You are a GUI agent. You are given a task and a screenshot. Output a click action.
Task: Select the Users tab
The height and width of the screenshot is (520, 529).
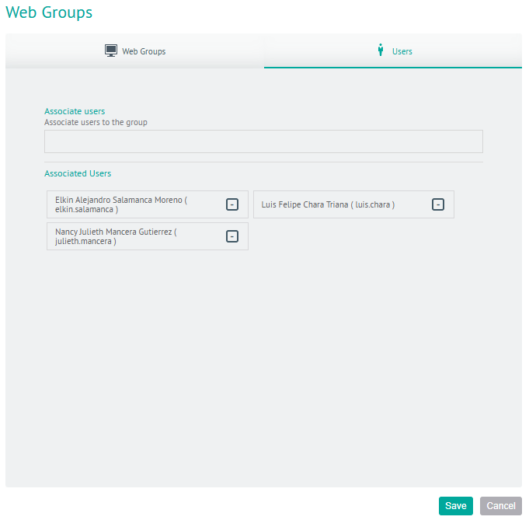click(x=393, y=51)
